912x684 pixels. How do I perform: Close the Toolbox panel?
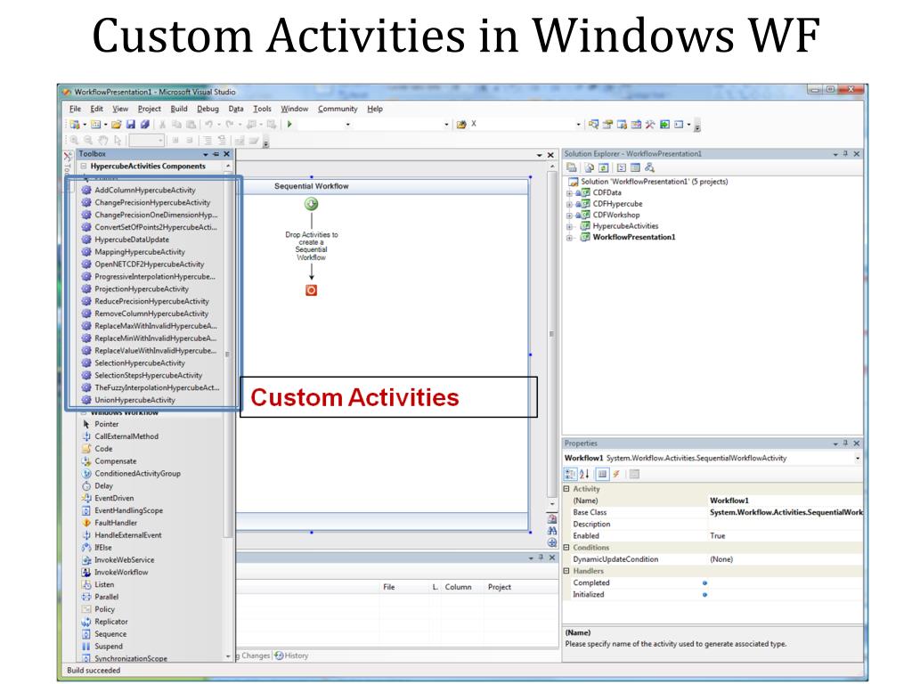pos(227,154)
